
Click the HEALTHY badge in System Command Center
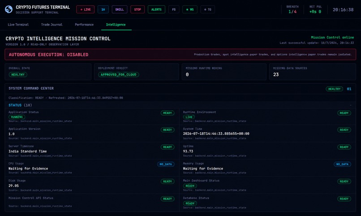334,89
